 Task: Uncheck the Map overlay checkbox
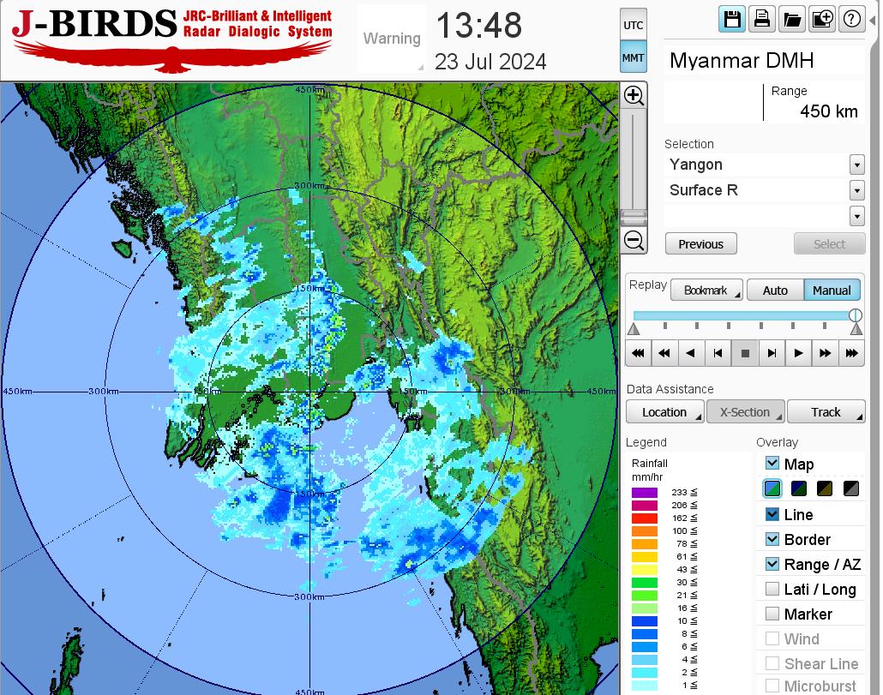tap(772, 464)
